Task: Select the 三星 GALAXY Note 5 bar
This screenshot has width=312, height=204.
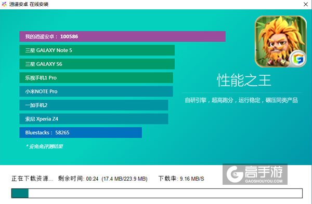Action: pyautogui.click(x=97, y=50)
